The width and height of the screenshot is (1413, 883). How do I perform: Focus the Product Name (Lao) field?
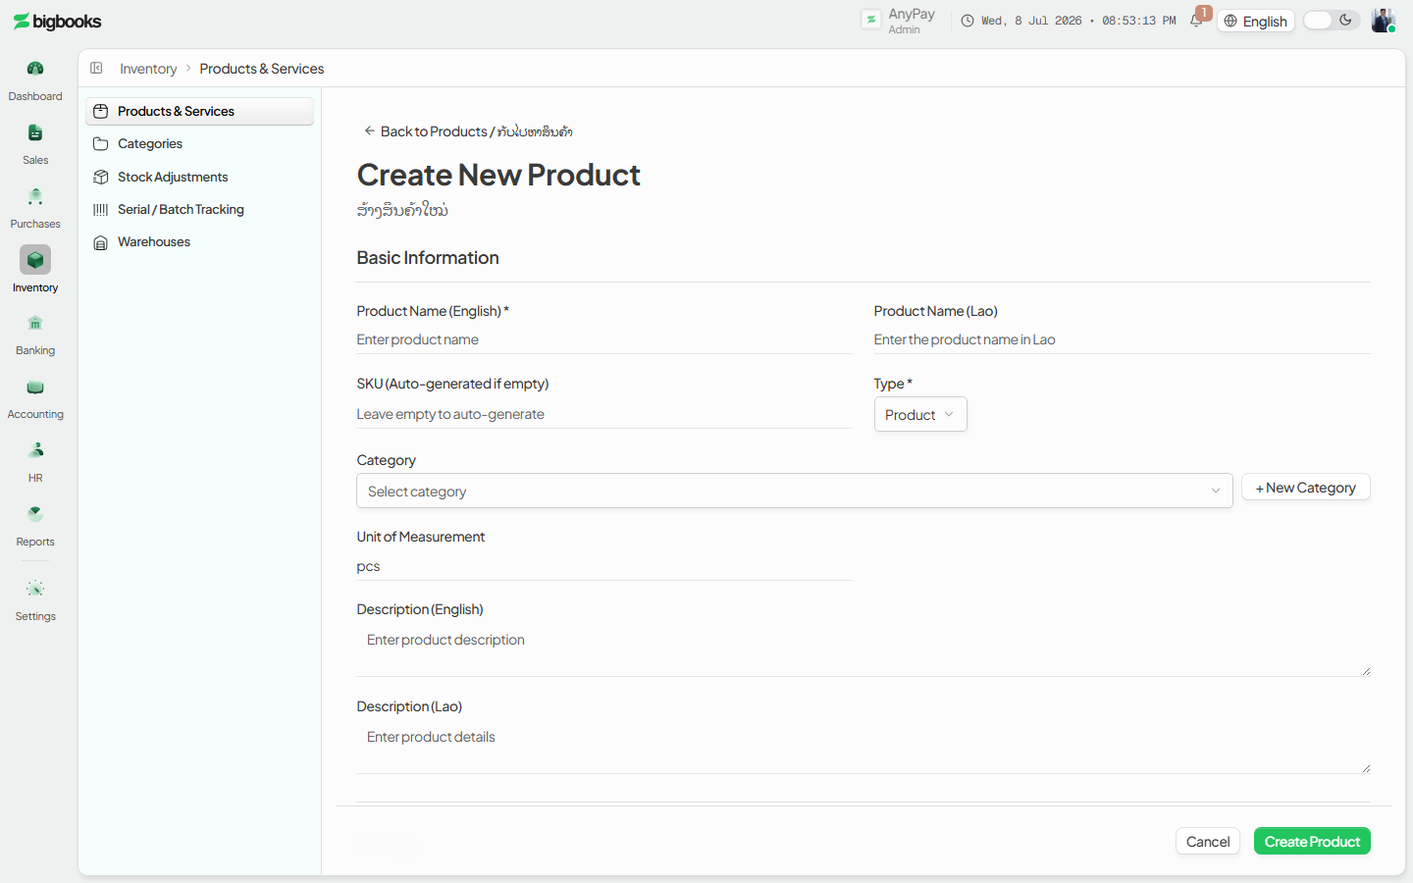(1123, 339)
